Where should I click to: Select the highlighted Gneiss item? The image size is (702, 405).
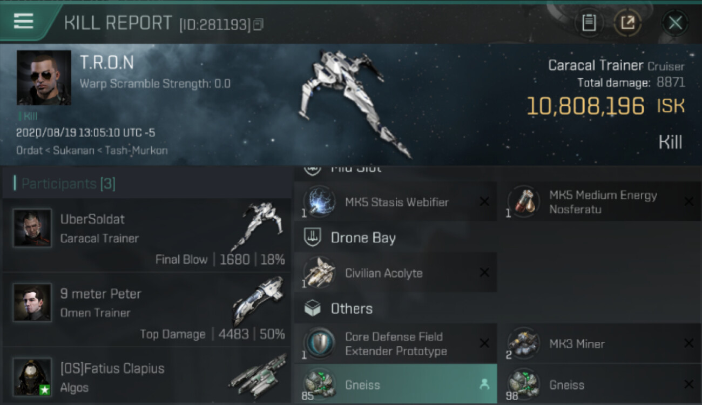point(395,384)
